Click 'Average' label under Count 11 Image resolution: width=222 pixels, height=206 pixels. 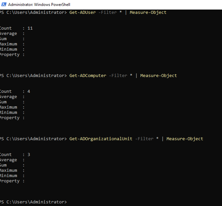tap(8, 34)
